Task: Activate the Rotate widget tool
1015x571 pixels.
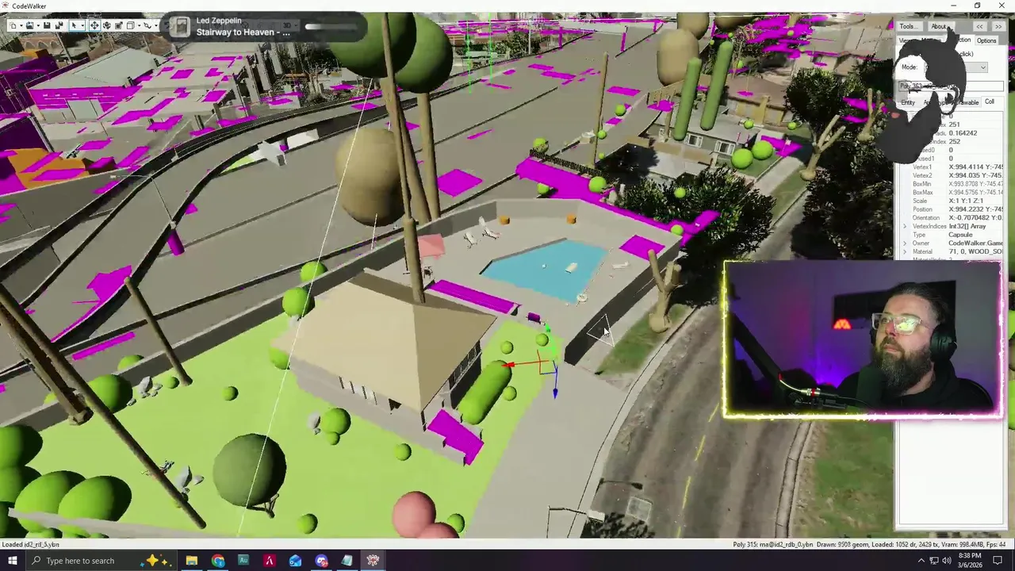Action: [107, 25]
